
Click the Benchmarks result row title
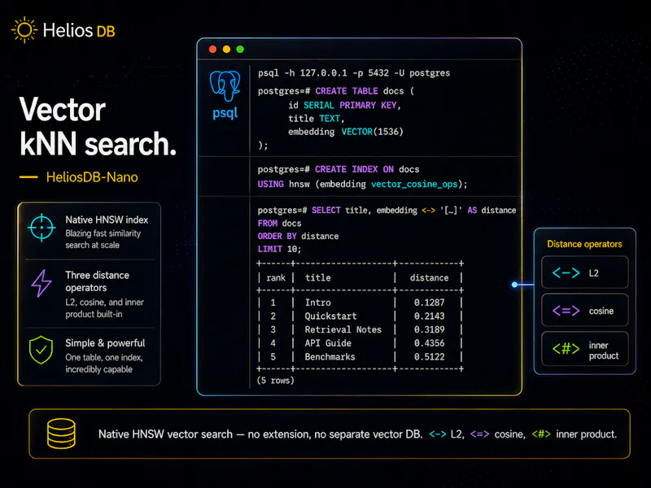coord(330,357)
